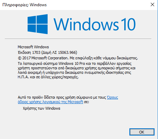Screen dimensions: 158x139
Task: Follow the άδειας χρήσης λογισμικού της Microsoft link
Action: click(x=50, y=102)
